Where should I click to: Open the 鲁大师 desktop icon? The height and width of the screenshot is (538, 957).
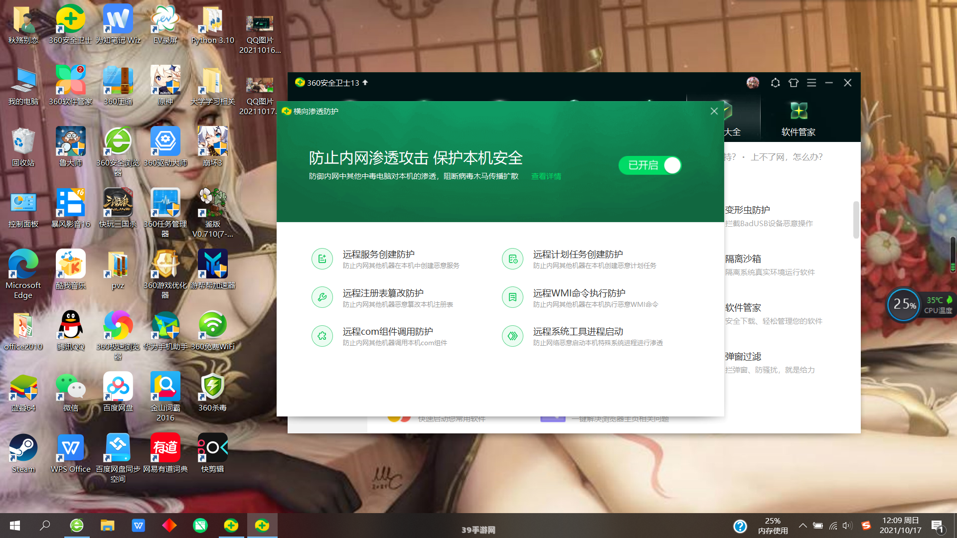[70, 147]
